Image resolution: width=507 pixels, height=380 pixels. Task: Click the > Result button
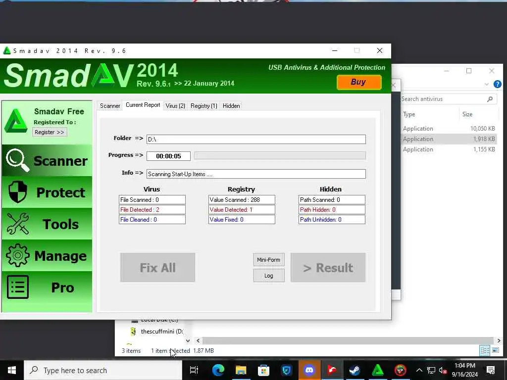pyautogui.click(x=328, y=268)
